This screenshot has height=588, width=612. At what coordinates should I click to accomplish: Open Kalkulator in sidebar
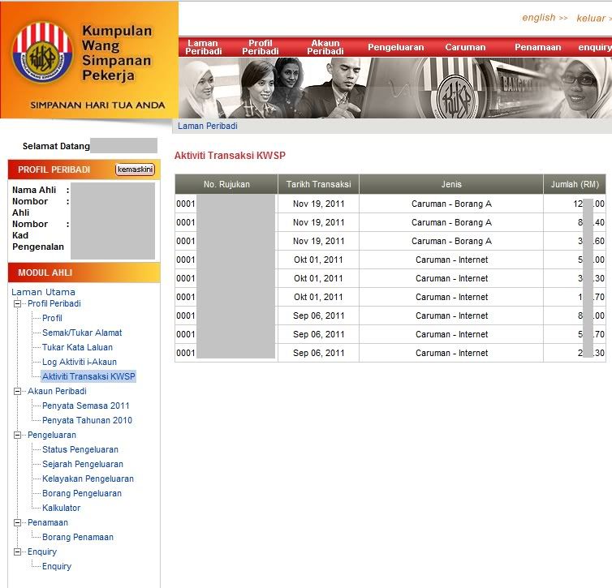pos(61,508)
